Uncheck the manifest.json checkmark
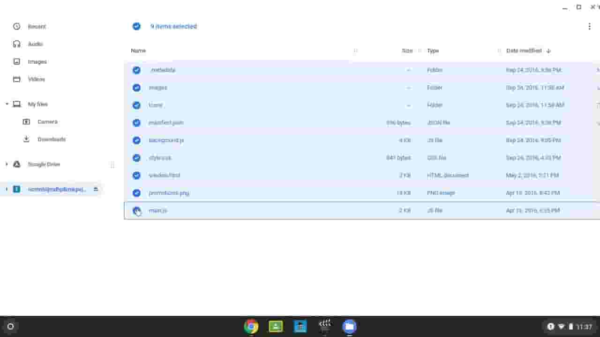 pyautogui.click(x=136, y=123)
